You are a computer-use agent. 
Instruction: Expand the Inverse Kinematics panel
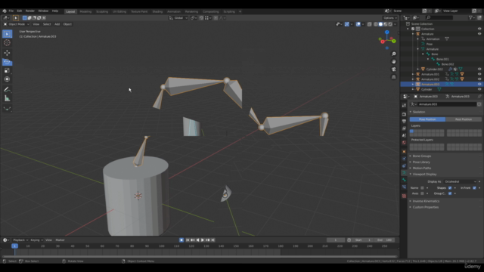pos(426,201)
